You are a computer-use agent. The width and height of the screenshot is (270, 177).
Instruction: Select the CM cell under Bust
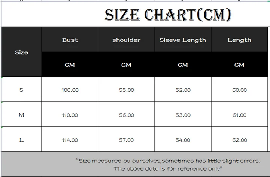point(70,64)
